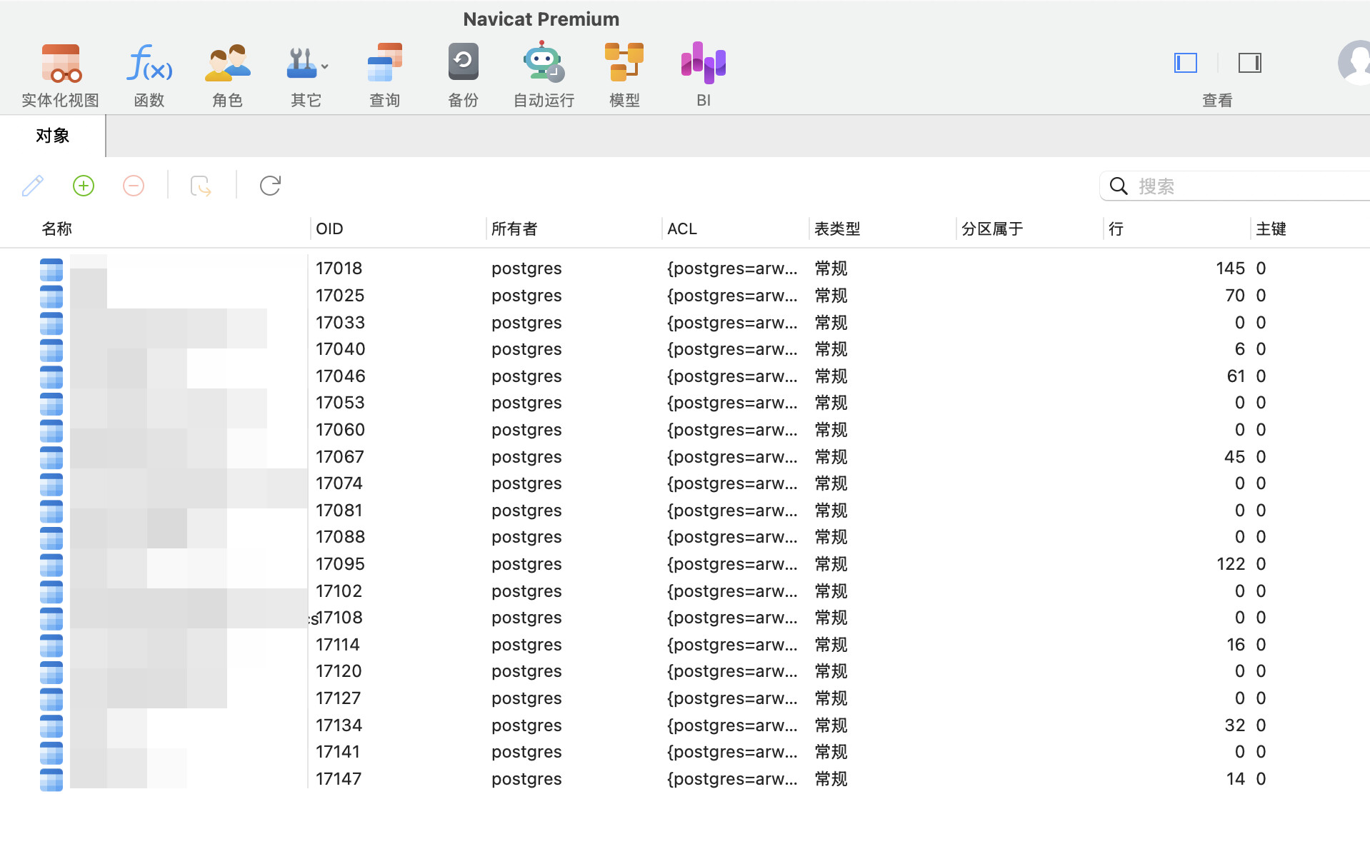The height and width of the screenshot is (864, 1370).
Task: Select the table row with OID 17067
Action: tap(685, 456)
